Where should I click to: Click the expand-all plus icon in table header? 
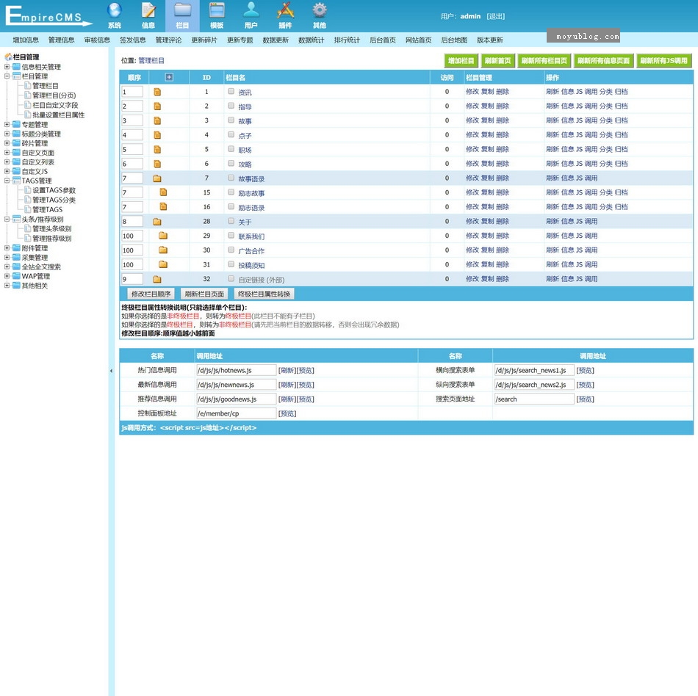[169, 77]
